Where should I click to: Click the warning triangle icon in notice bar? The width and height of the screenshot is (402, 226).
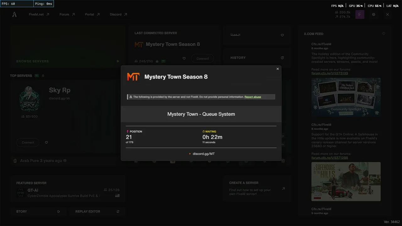click(x=131, y=97)
